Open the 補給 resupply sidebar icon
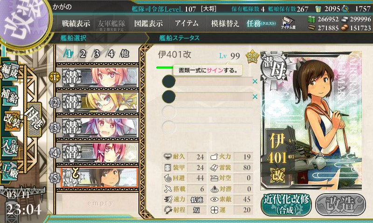This screenshot has height=223, width=373. click(x=10, y=95)
